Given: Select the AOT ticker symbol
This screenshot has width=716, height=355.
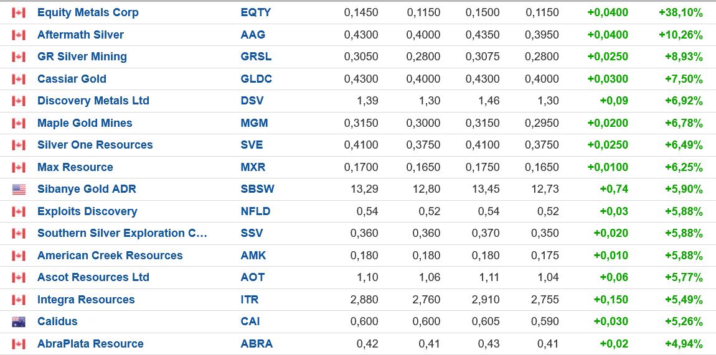Looking at the screenshot, I should [252, 277].
